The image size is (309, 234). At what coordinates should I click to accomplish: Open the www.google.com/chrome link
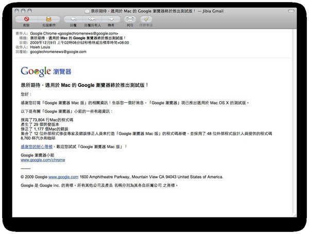pos(43,160)
